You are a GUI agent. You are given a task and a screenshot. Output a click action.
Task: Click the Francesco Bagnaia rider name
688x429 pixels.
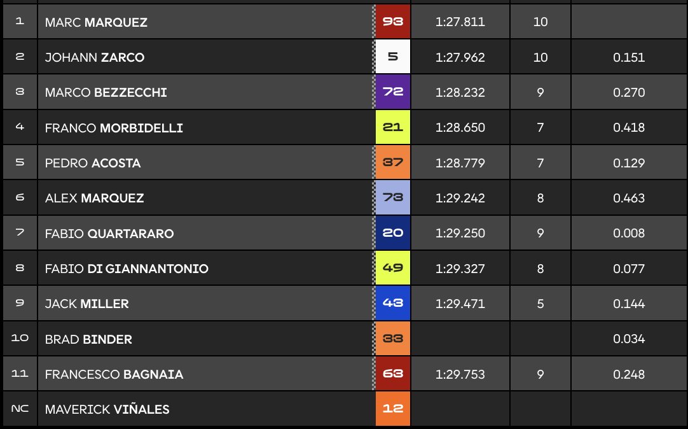point(114,374)
